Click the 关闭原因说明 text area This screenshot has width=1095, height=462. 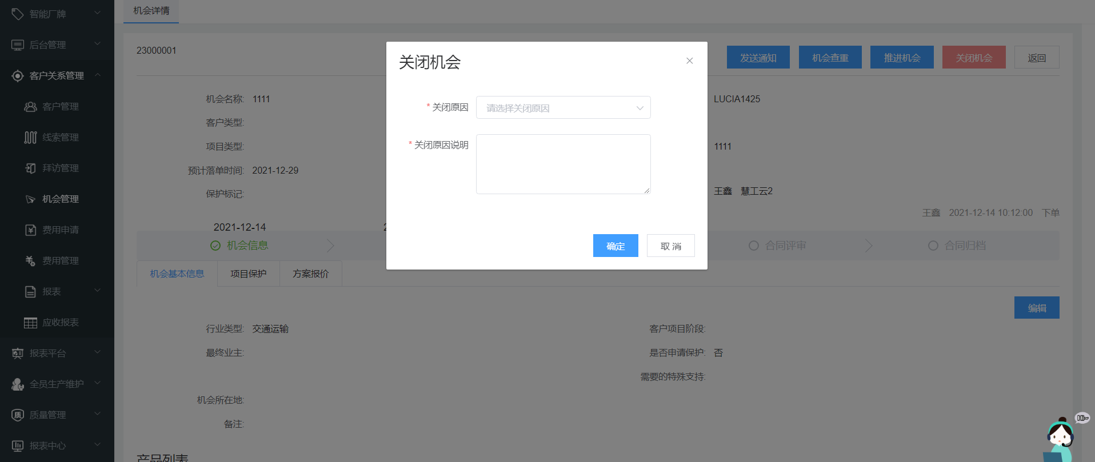[x=563, y=164]
